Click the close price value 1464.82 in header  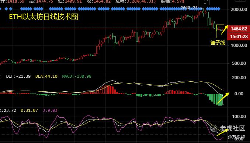(102, 1)
